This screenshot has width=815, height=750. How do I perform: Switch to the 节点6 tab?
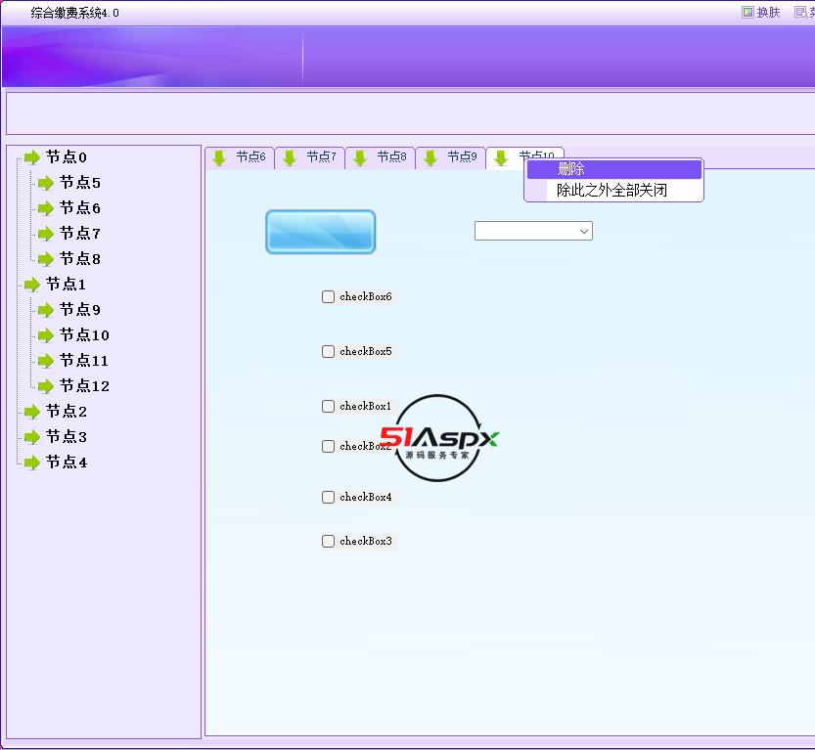pos(240,157)
